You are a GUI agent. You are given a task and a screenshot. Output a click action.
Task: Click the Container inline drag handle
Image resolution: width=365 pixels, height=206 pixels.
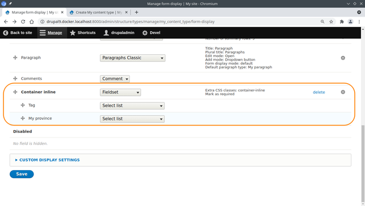pyautogui.click(x=15, y=92)
